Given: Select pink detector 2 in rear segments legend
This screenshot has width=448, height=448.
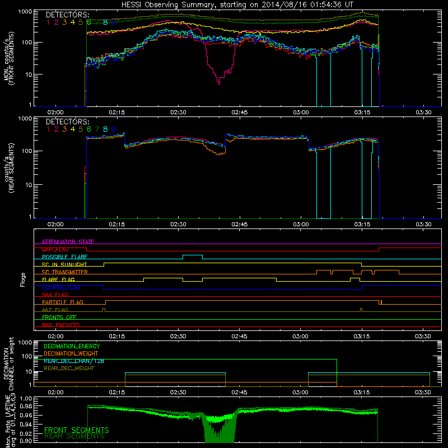Looking at the screenshot, I should [57, 129].
